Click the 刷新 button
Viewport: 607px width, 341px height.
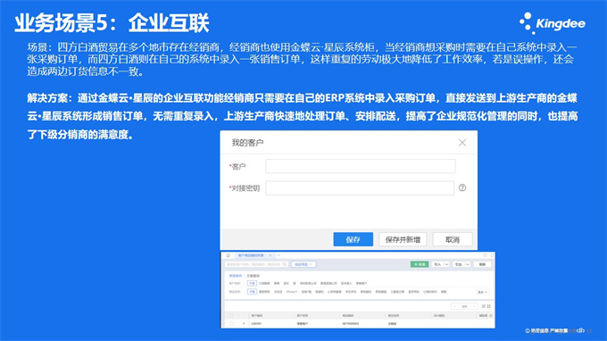482,264
